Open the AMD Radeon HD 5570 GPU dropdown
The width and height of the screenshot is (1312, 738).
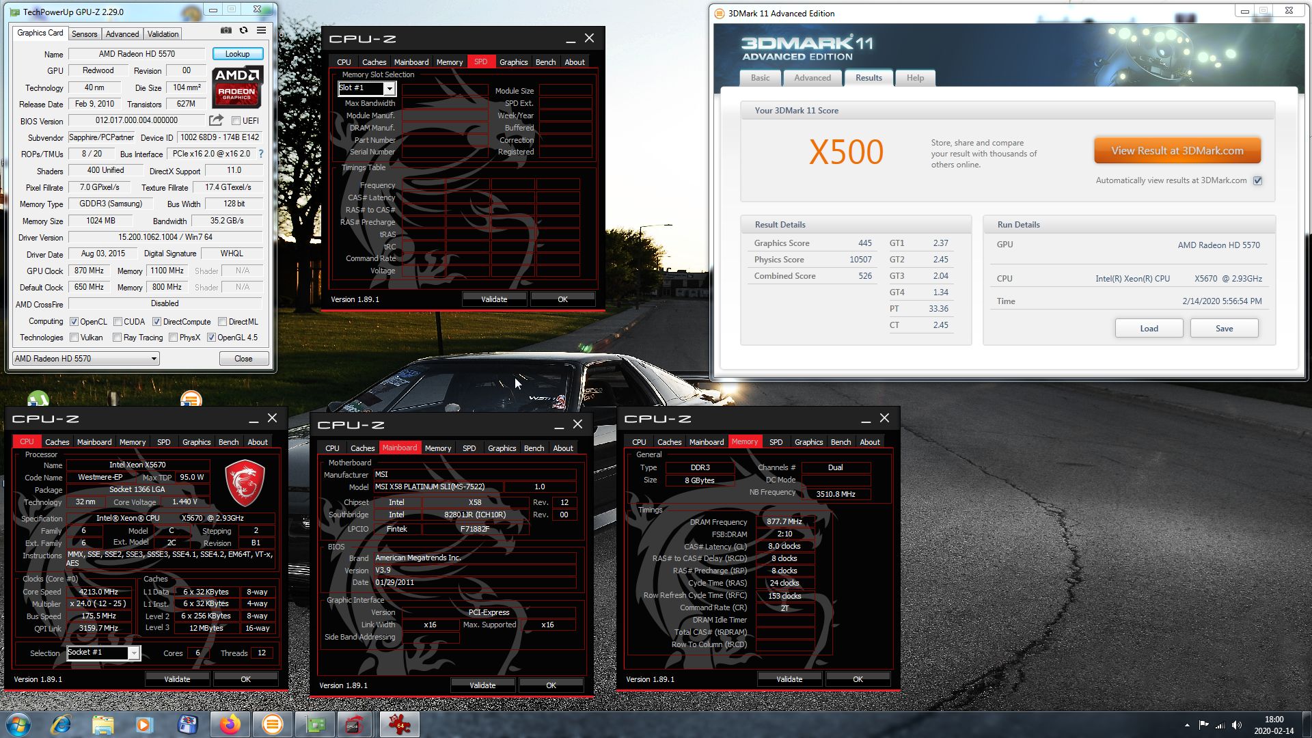pos(86,359)
